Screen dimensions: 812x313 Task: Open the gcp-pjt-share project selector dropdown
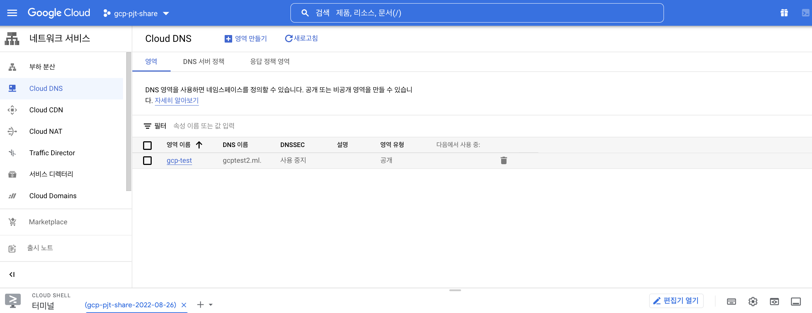[x=136, y=13]
